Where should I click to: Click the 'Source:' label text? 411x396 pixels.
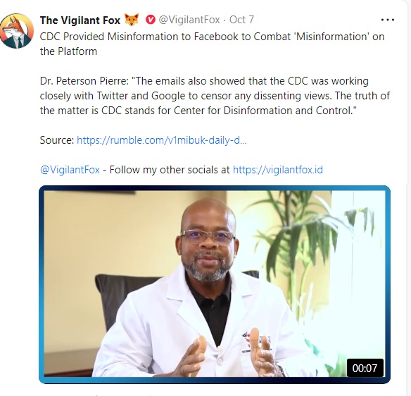(x=57, y=140)
